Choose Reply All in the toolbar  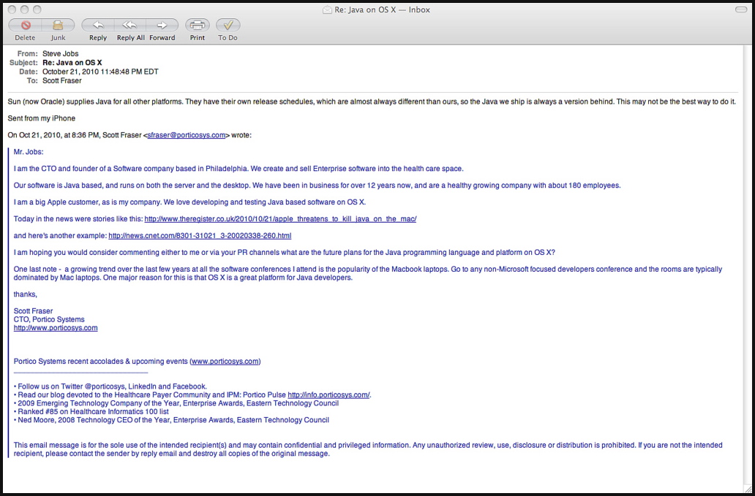tap(130, 25)
